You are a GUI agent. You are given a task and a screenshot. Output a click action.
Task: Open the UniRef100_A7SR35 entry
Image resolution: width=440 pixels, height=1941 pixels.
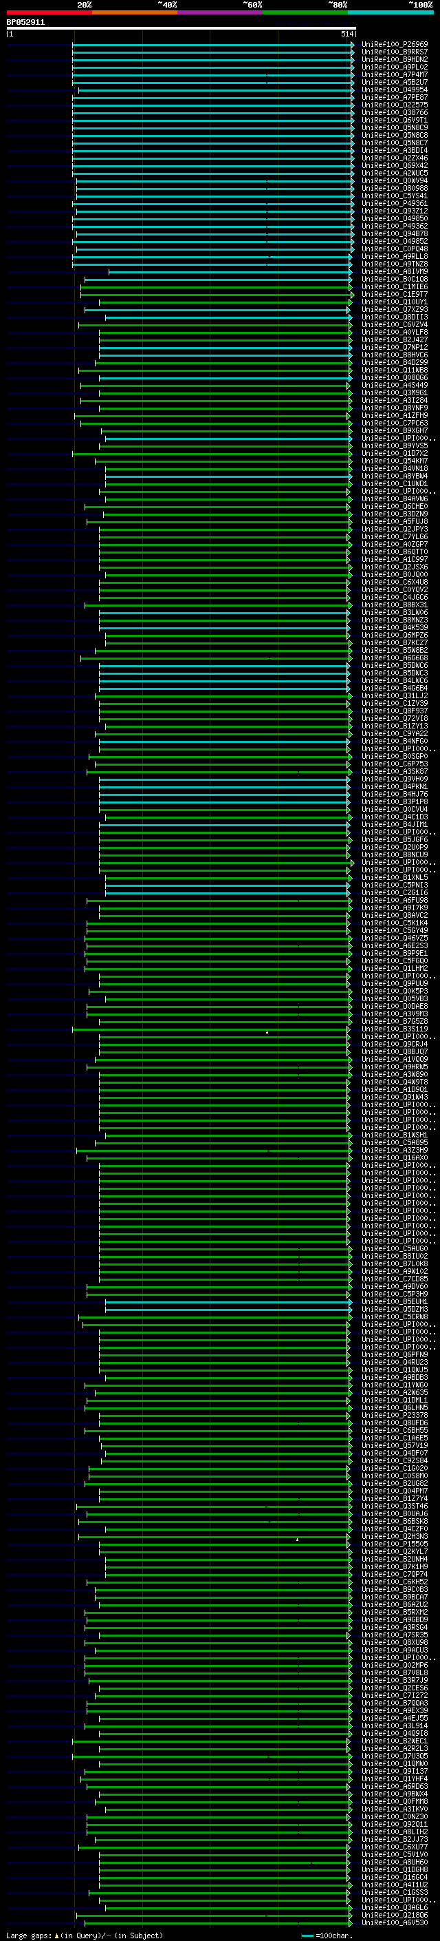[x=395, y=1635]
